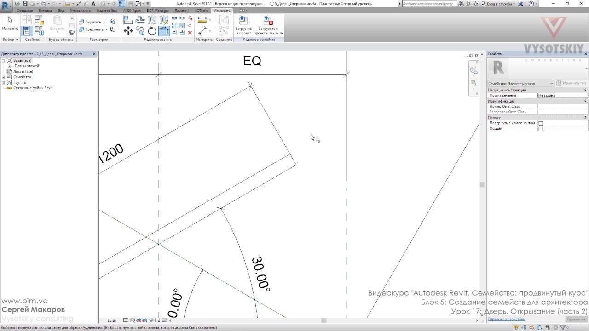The image size is (589, 331).
Task: Close the Диспетчер проекта panel
Action: click(x=94, y=54)
